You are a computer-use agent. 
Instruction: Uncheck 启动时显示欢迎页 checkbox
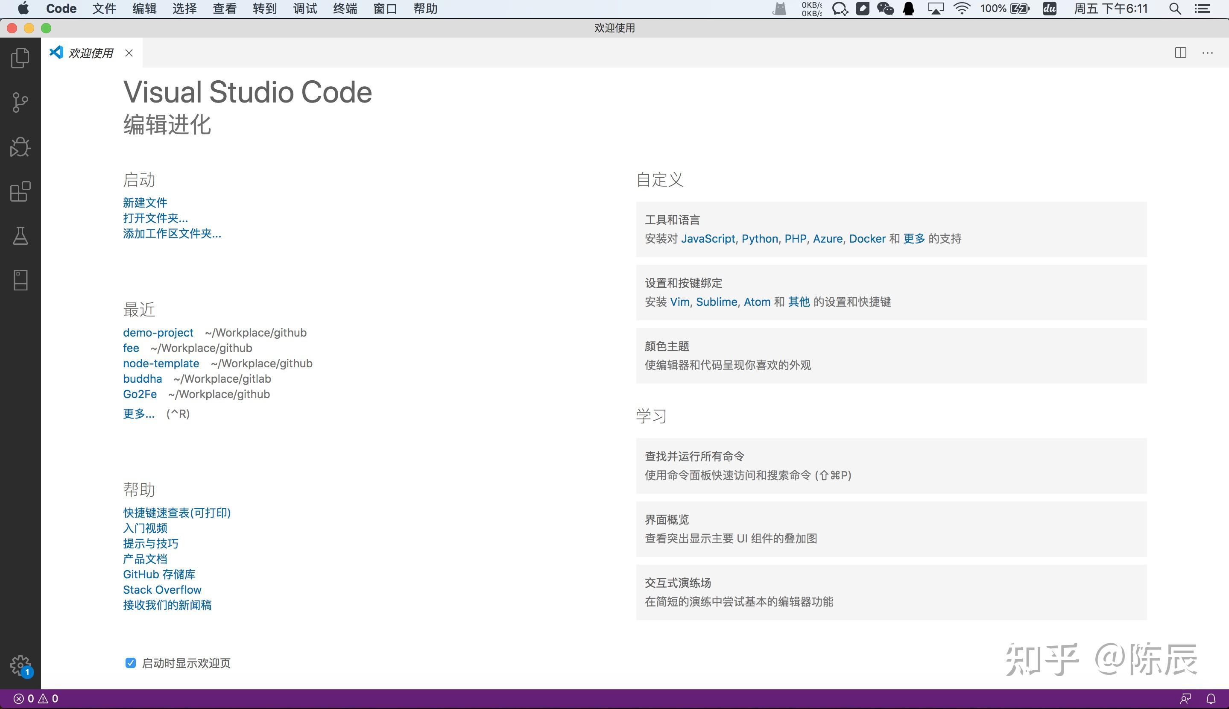coord(130,663)
